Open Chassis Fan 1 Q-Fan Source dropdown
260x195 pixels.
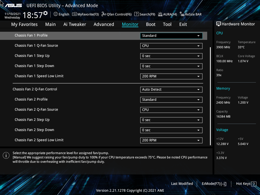point(171,46)
